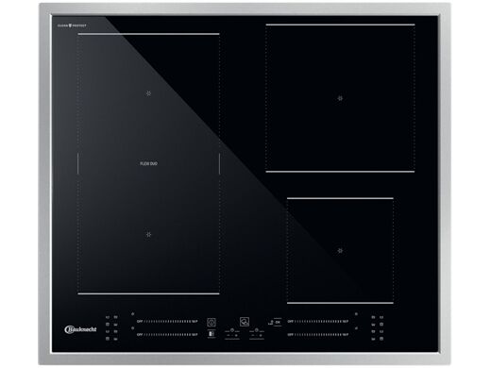Tap the Bauknecht brand logo
491x368 pixels.
click(x=80, y=329)
